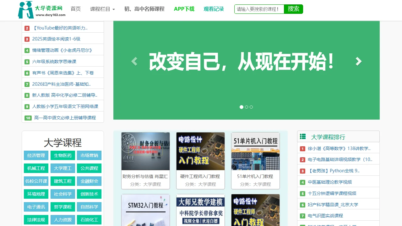The image size is (402, 226).
Task: Expand the 课程栏目 chevron arrow
Action: 114,9
